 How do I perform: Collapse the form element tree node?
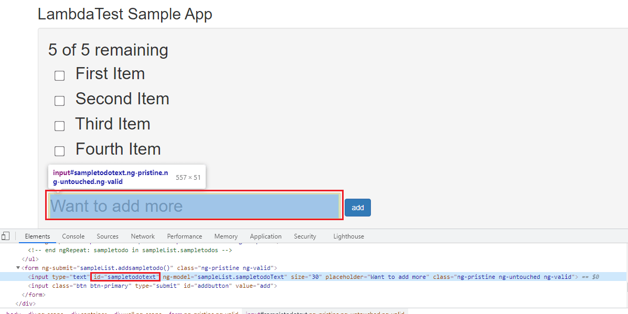pos(18,267)
